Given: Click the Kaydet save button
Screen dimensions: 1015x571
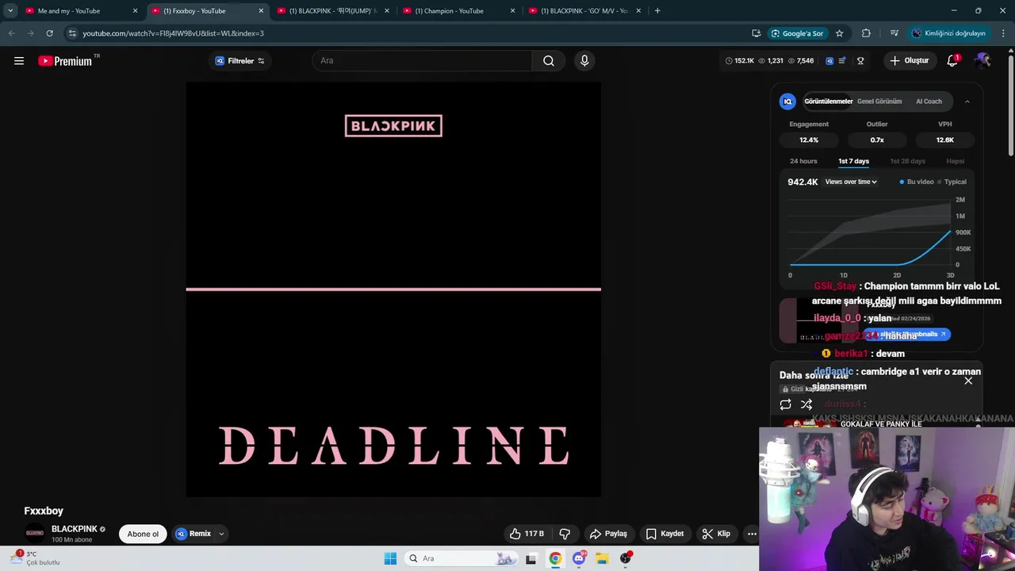Looking at the screenshot, I should pyautogui.click(x=665, y=534).
